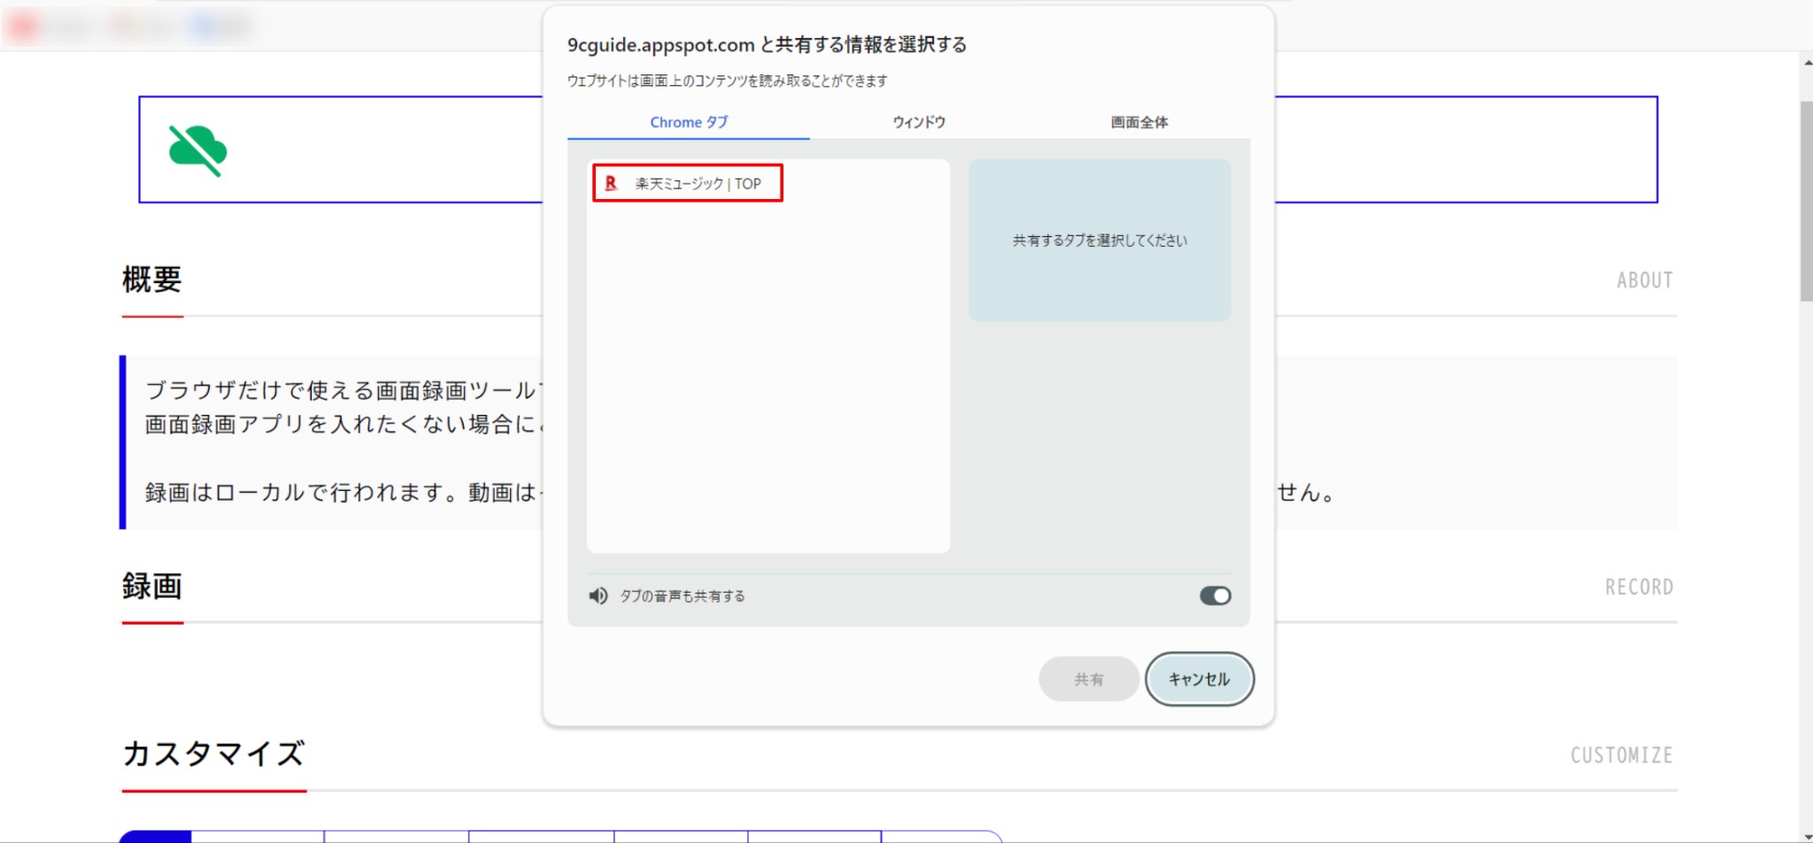Click the 共有 button
The height and width of the screenshot is (843, 1813).
pos(1089,679)
